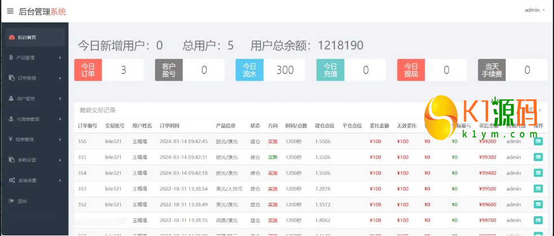Click order number 355
This screenshot has width=554, height=236.
click(82, 157)
